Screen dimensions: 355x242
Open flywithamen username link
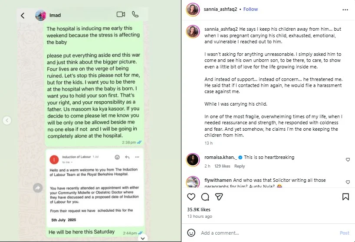point(217,180)
